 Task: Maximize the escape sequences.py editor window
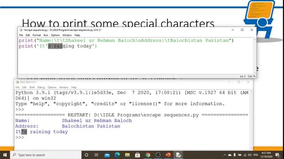coord(242,30)
